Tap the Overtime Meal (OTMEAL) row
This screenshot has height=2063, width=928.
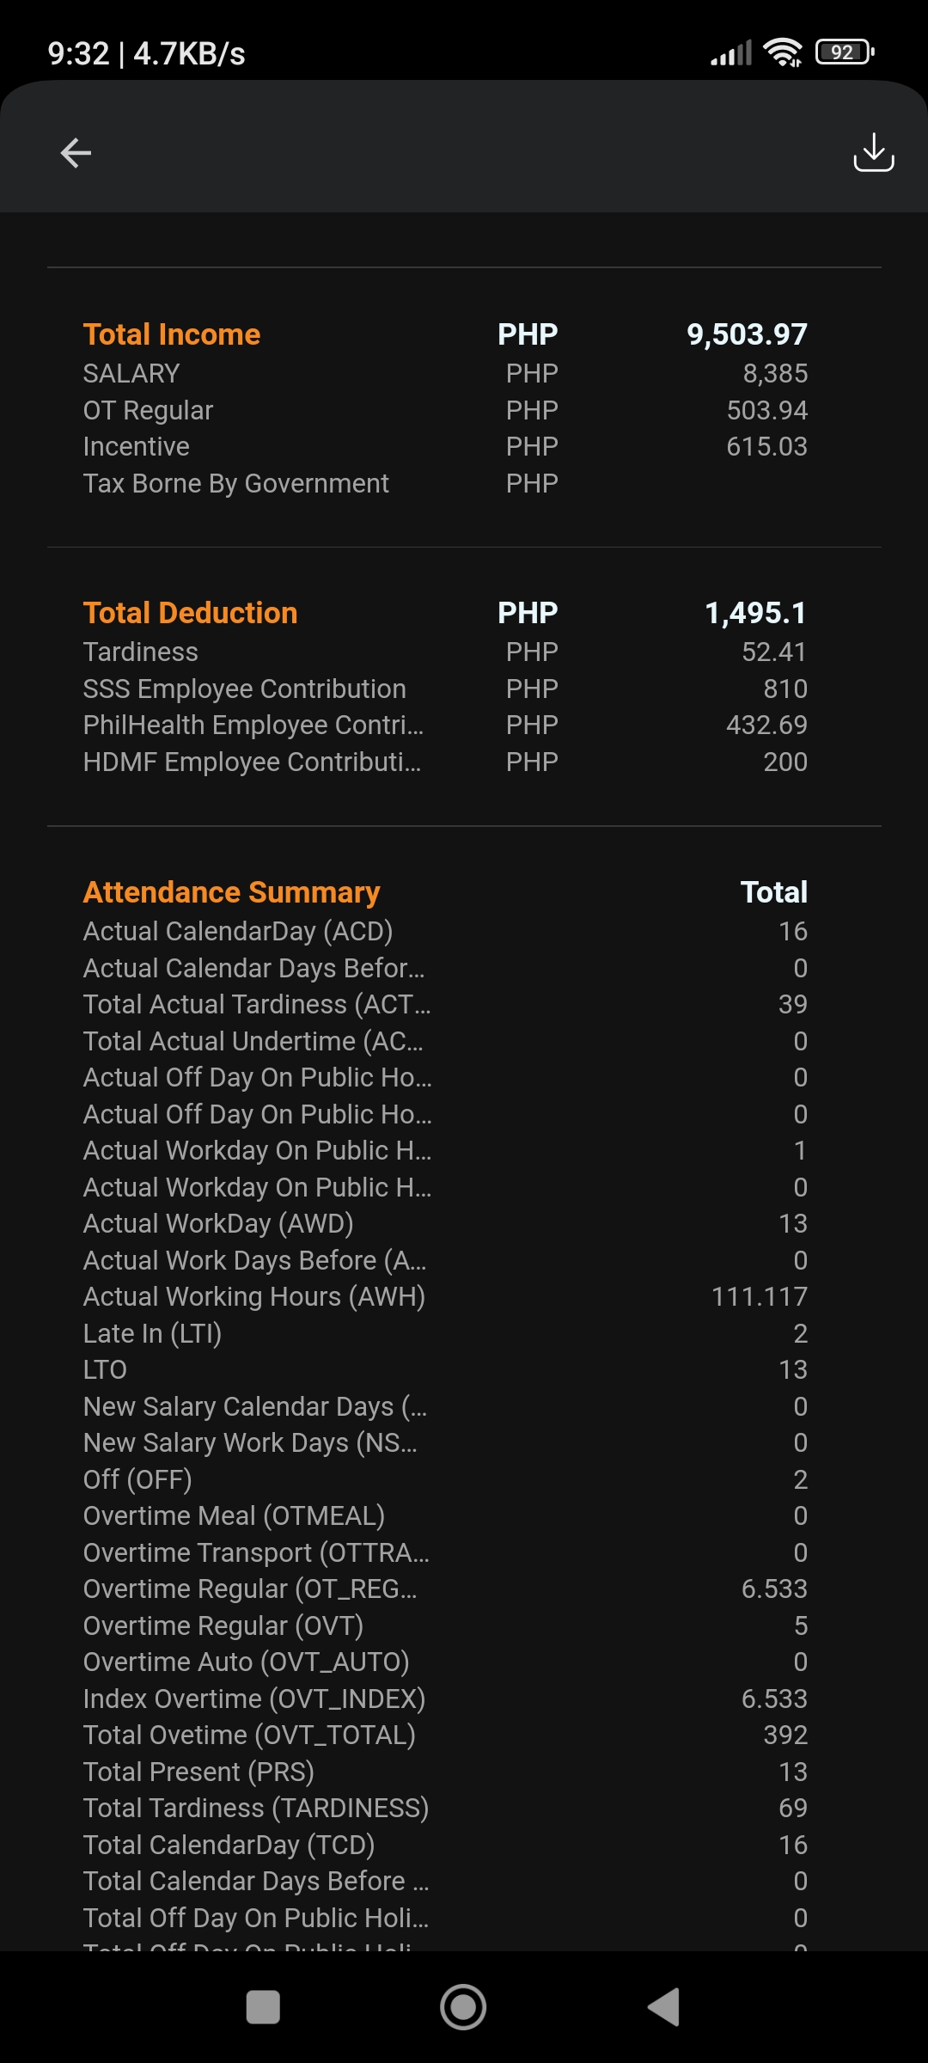[x=234, y=1516]
